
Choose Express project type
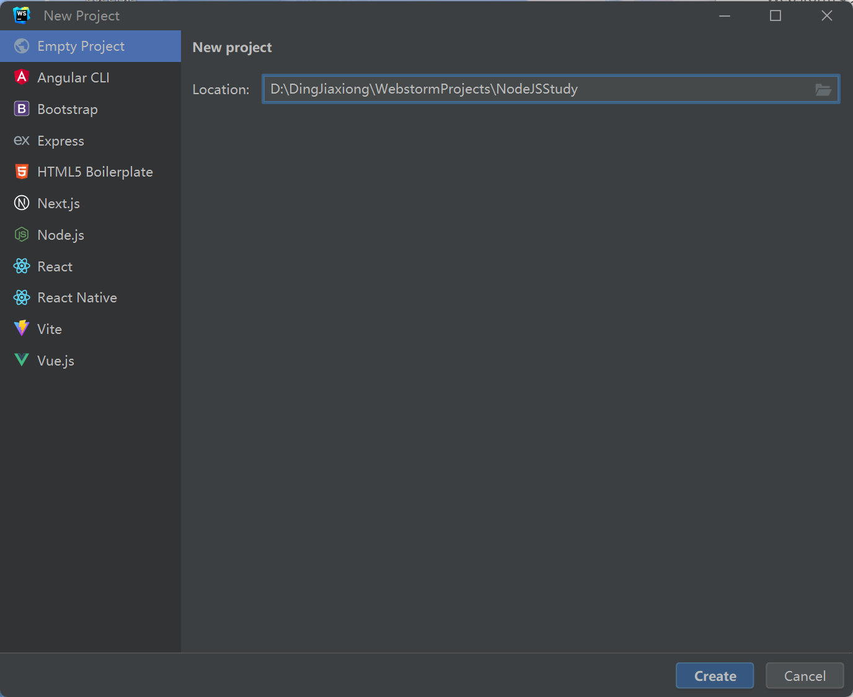pyautogui.click(x=61, y=141)
